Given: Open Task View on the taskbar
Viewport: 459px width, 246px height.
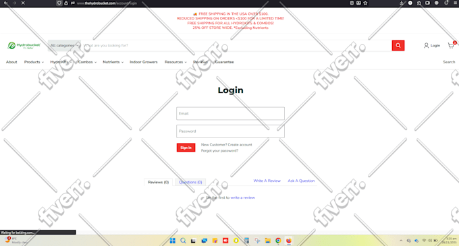Looking at the screenshot, I should pyautogui.click(x=193, y=241).
